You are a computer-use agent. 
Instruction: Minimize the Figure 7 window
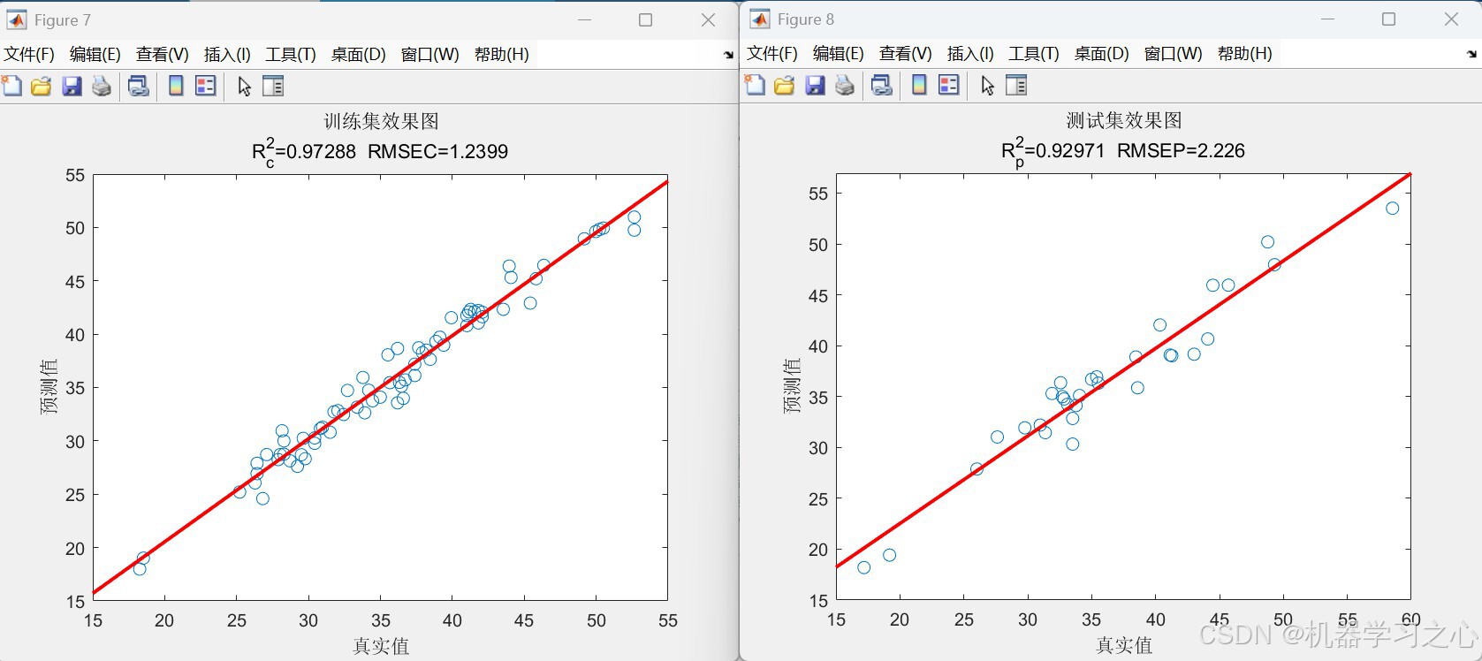click(584, 19)
